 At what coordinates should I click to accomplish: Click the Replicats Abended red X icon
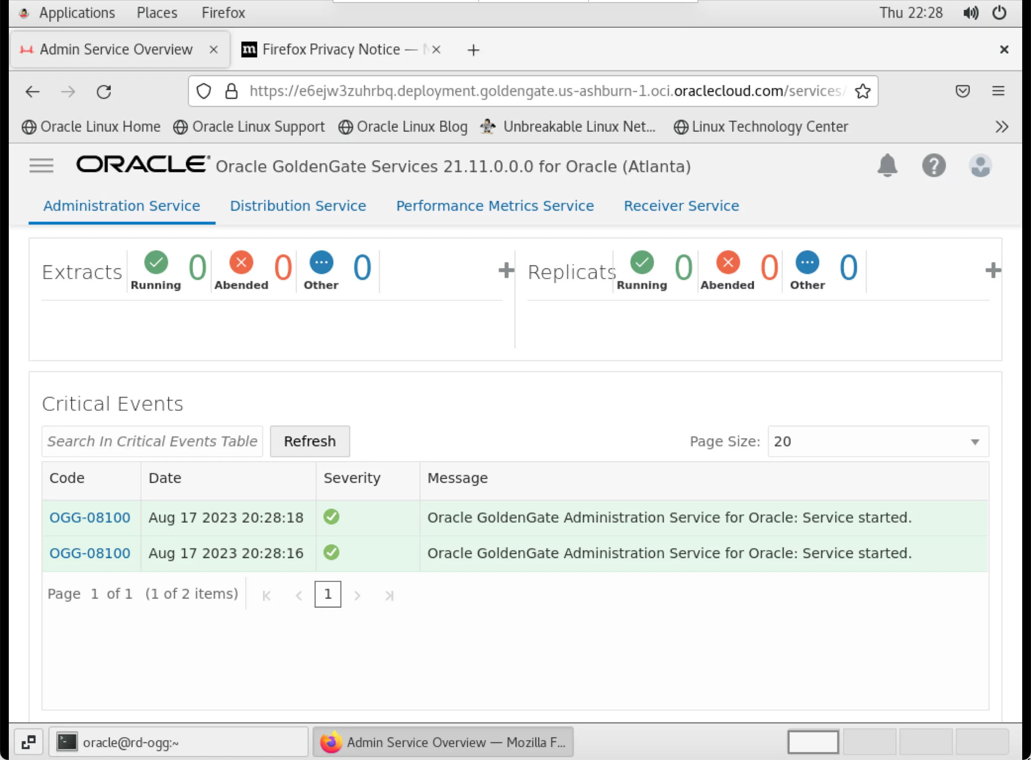[728, 262]
